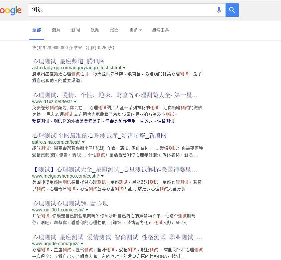
Task: Open the 测试你的外貌是美还是丑 sitelink
Action: coord(77,121)
